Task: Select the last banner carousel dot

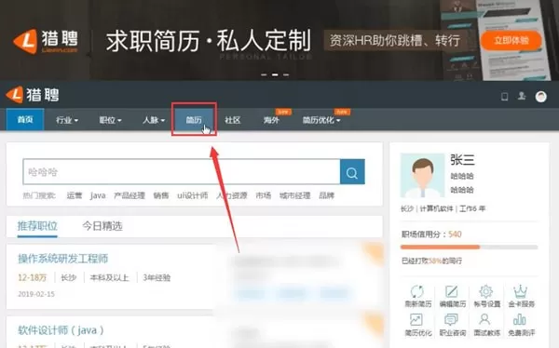Action: 286,74
